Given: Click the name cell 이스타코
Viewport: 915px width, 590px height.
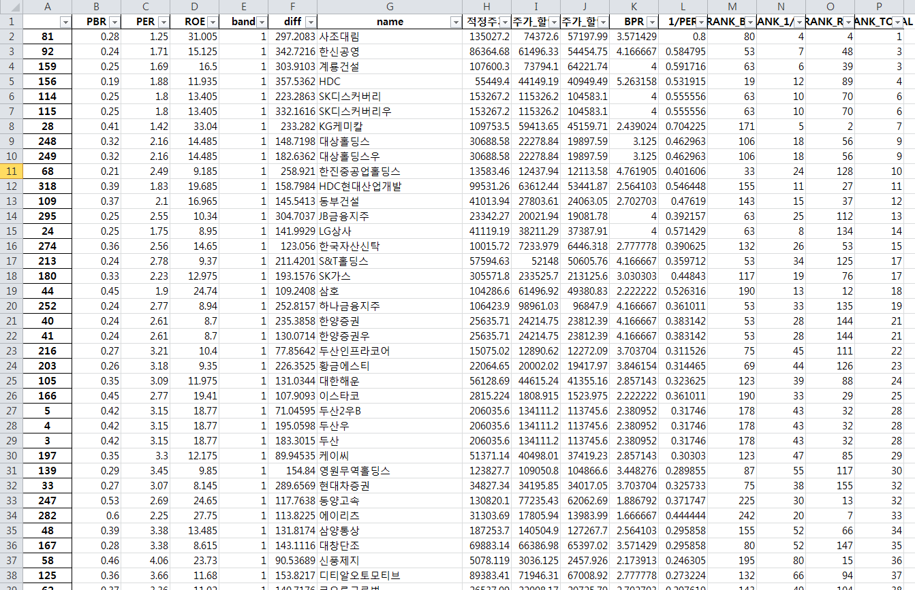Looking at the screenshot, I should click(x=390, y=396).
